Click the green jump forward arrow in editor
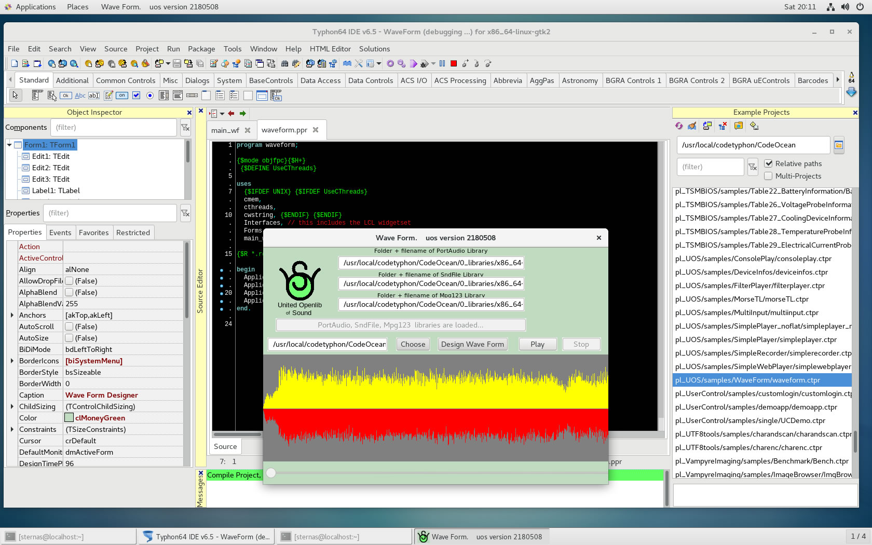872x545 pixels. pyautogui.click(x=242, y=113)
